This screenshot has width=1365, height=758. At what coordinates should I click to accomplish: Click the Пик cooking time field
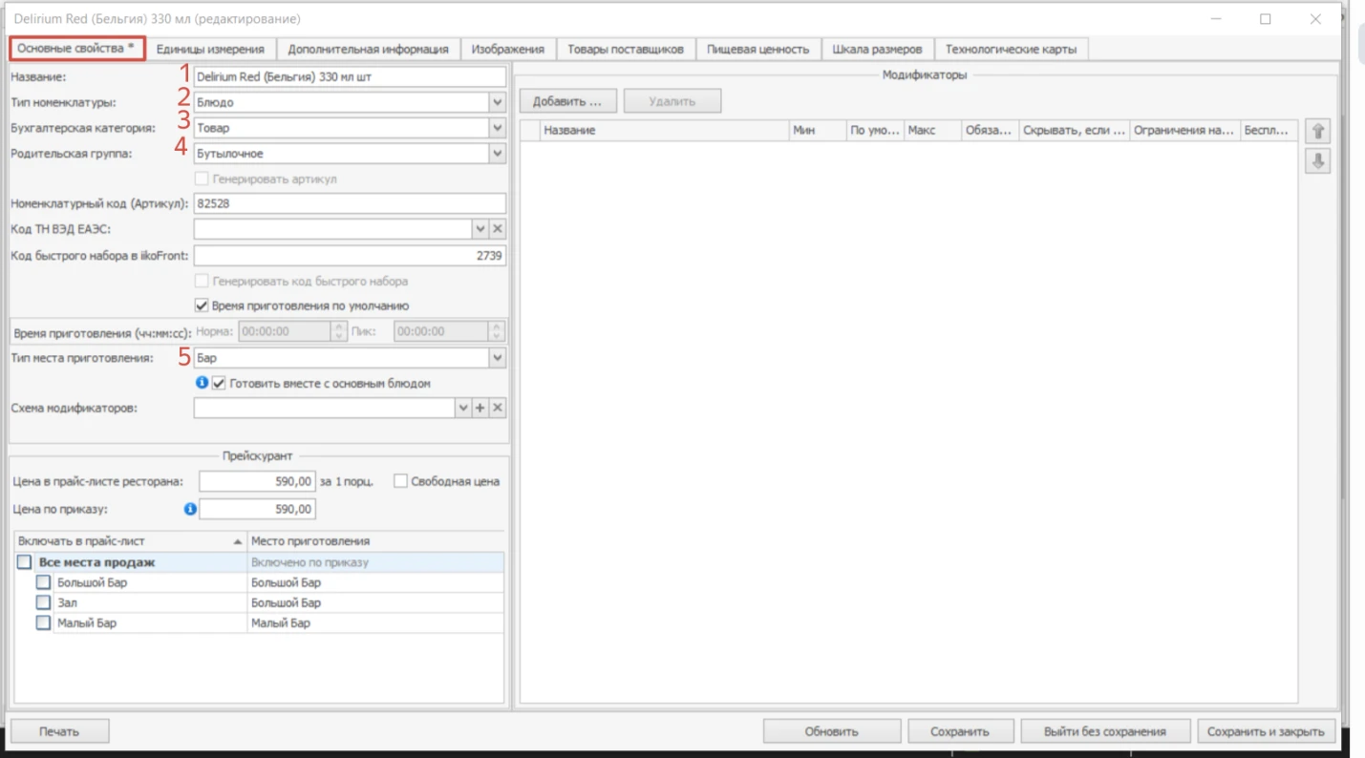[x=441, y=331]
